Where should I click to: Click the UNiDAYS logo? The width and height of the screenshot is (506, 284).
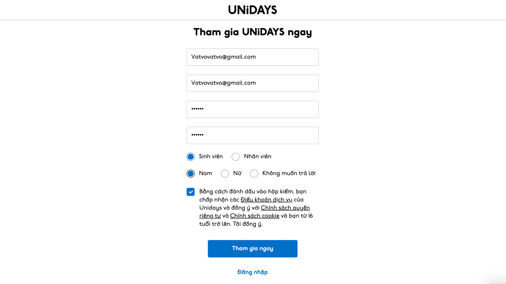tap(252, 10)
